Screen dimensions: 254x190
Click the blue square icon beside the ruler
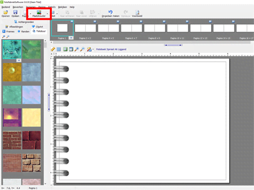(x=59, y=49)
